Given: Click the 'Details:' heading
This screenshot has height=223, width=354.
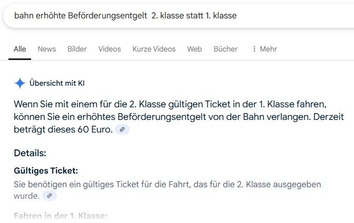Looking at the screenshot, I should pos(30,153).
